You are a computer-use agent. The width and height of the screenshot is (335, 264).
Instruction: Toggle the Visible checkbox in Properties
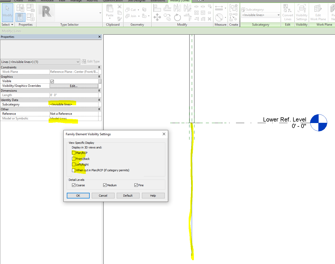coord(52,81)
